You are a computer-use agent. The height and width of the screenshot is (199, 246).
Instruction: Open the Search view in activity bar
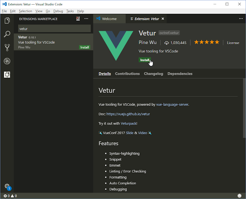pos(7,34)
